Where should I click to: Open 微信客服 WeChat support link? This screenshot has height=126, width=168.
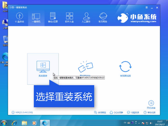tap(100, 113)
